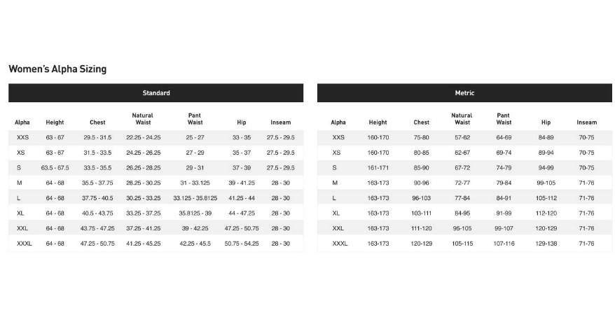Click the 161-171 height cell
Screen dimensions: 615x315
click(x=378, y=168)
